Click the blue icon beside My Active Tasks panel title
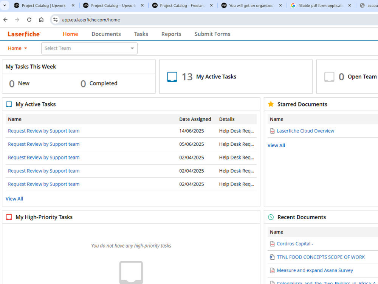 click(x=9, y=105)
